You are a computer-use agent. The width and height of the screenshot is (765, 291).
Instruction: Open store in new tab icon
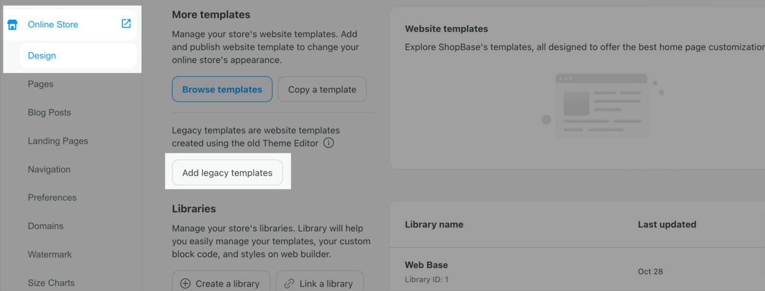[x=126, y=23]
